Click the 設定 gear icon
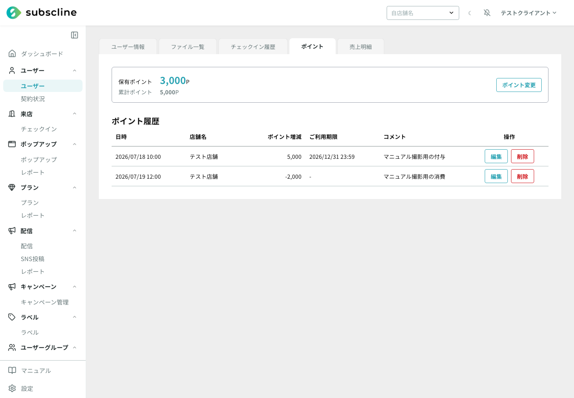 point(12,388)
